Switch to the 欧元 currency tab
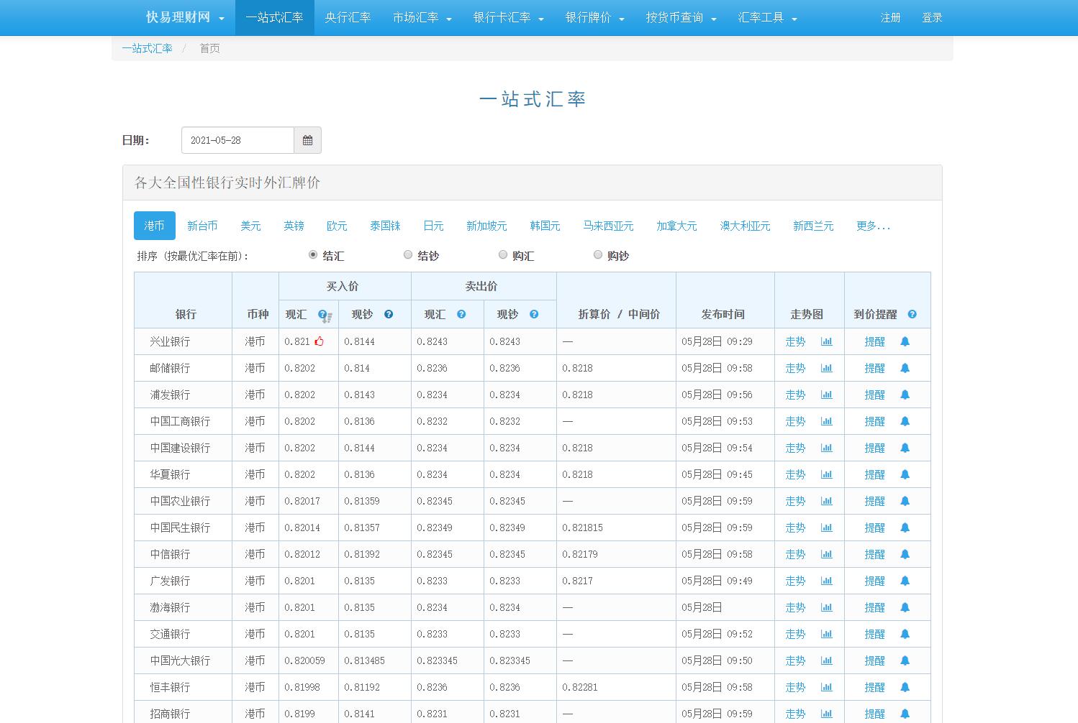 click(337, 226)
